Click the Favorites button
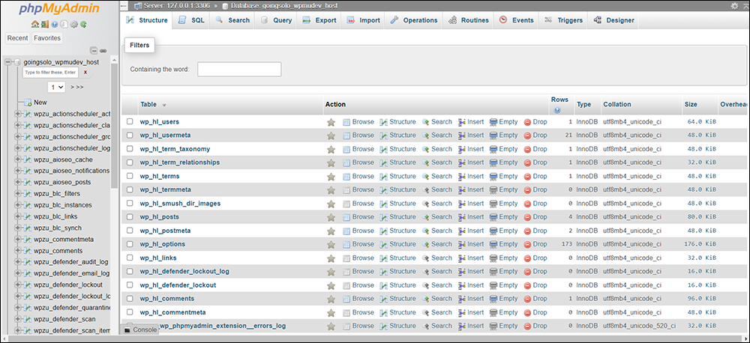 click(46, 38)
